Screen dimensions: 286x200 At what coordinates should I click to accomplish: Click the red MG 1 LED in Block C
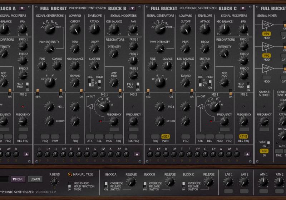point(211,121)
